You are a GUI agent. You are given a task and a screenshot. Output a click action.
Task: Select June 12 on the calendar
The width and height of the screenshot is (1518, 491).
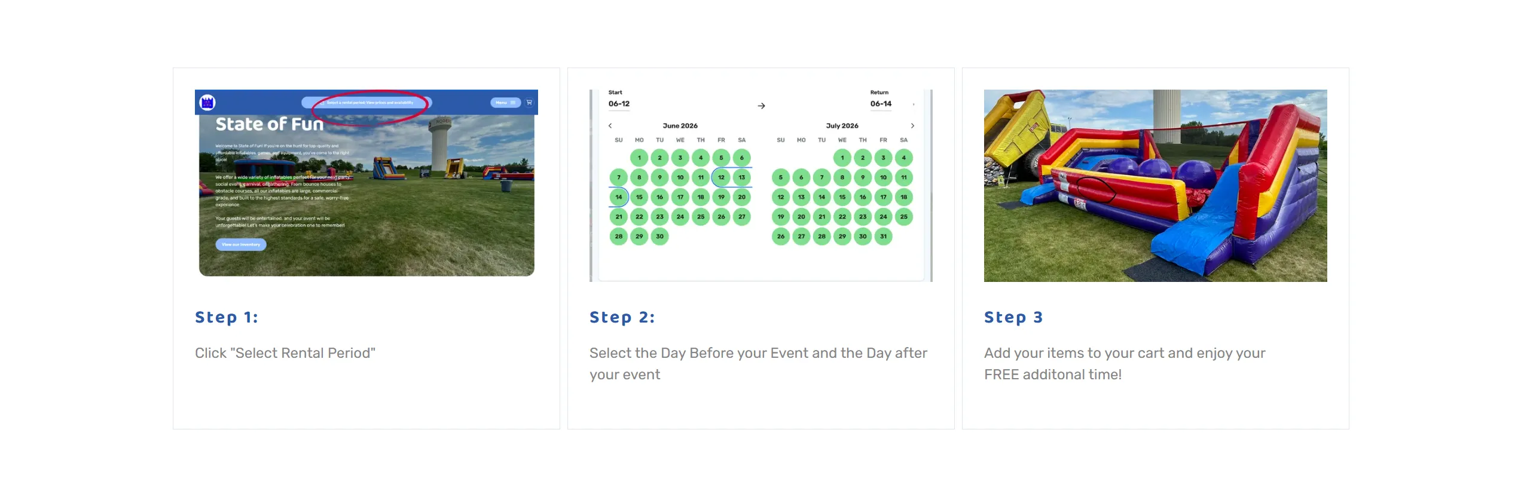pyautogui.click(x=721, y=177)
